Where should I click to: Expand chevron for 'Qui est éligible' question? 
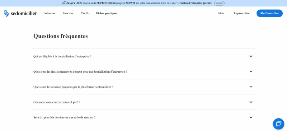[251, 56]
